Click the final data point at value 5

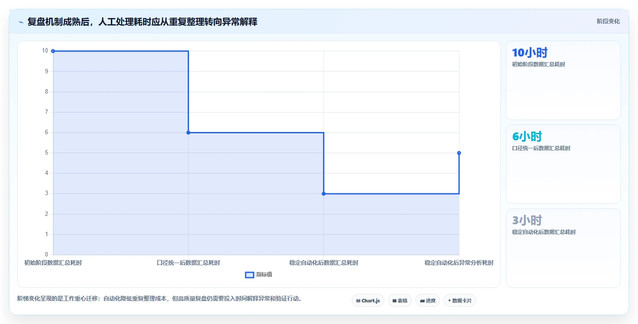point(459,153)
